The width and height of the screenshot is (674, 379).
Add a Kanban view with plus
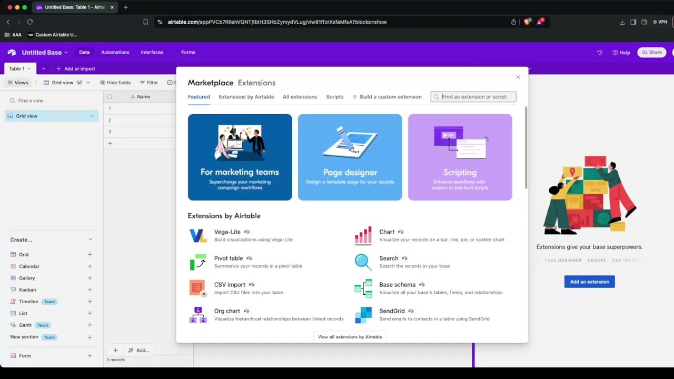click(90, 290)
